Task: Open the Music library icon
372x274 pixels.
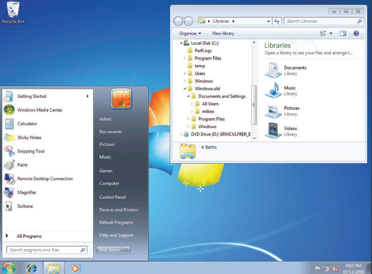Action: [x=273, y=90]
